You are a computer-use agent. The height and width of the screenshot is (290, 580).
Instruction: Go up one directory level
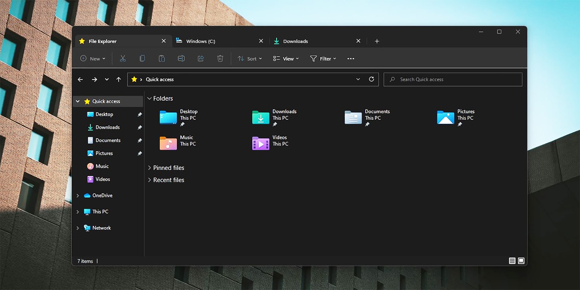119,79
